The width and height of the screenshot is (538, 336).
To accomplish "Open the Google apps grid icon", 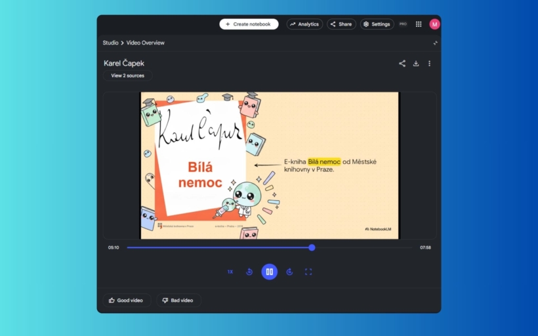I will click(x=419, y=24).
